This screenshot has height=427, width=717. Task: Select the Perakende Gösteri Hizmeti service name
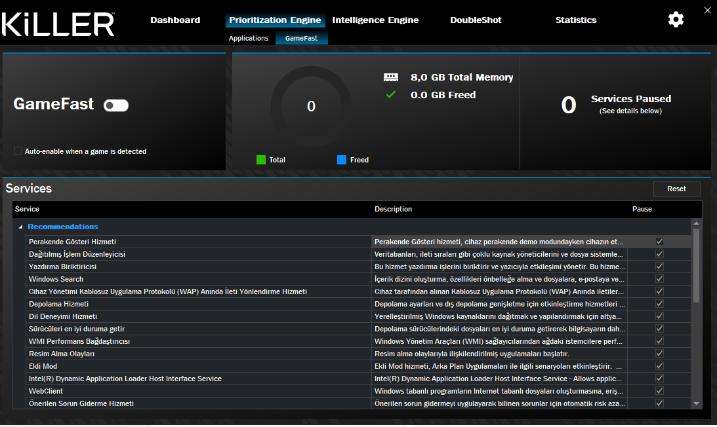72,242
